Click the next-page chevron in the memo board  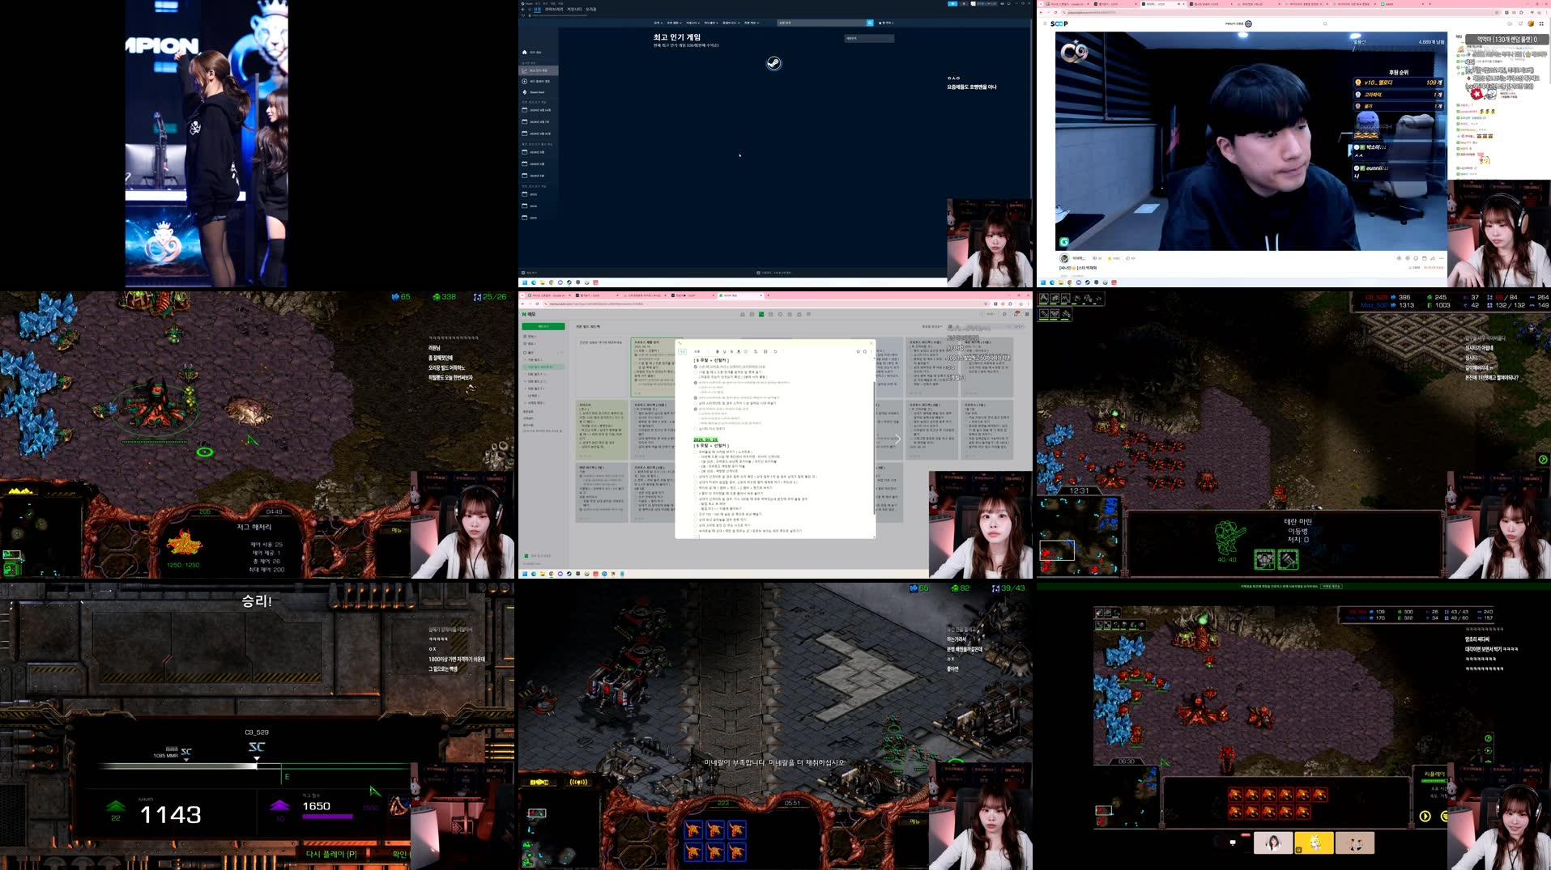[896, 439]
